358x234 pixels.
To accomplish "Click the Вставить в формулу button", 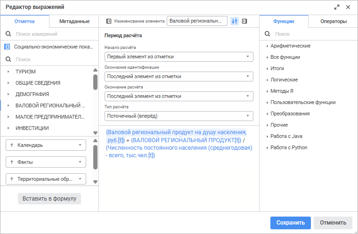I will pyautogui.click(x=49, y=199).
